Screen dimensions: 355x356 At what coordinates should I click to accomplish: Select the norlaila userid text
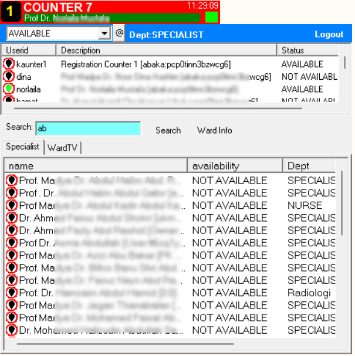[x=28, y=90]
